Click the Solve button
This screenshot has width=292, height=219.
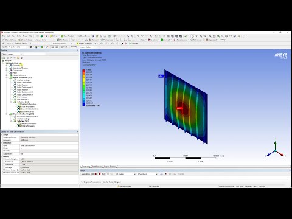[54, 36]
